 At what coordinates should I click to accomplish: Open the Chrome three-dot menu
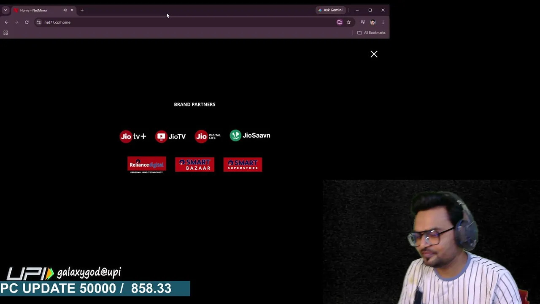(383, 22)
